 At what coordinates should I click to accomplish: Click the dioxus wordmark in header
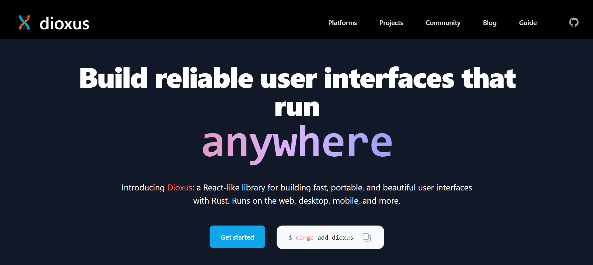point(65,23)
